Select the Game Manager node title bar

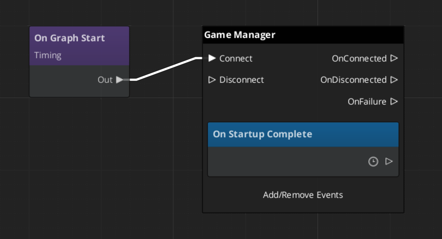[x=303, y=35]
